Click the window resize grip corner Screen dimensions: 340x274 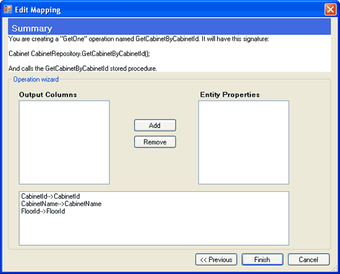point(335,268)
